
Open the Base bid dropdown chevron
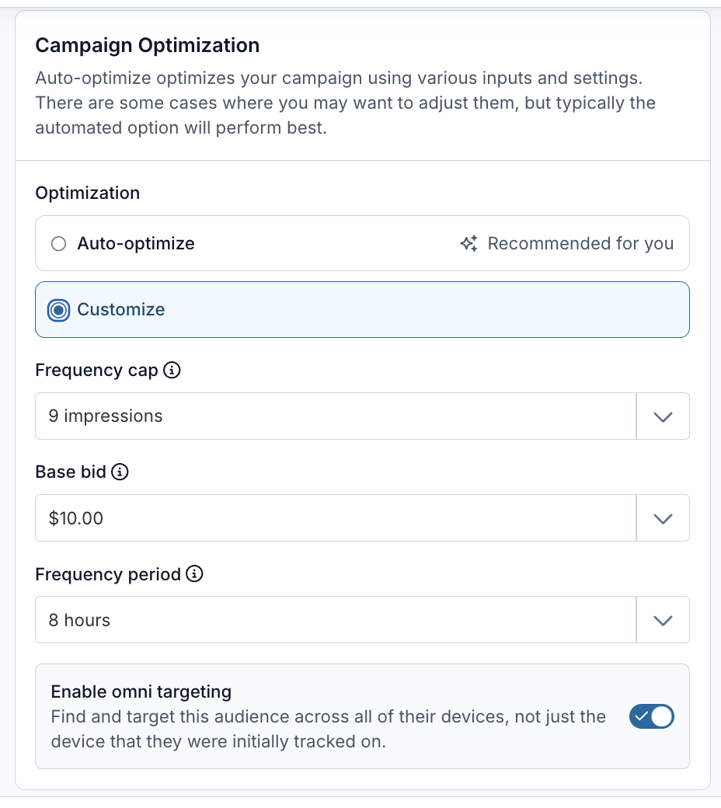(x=662, y=518)
